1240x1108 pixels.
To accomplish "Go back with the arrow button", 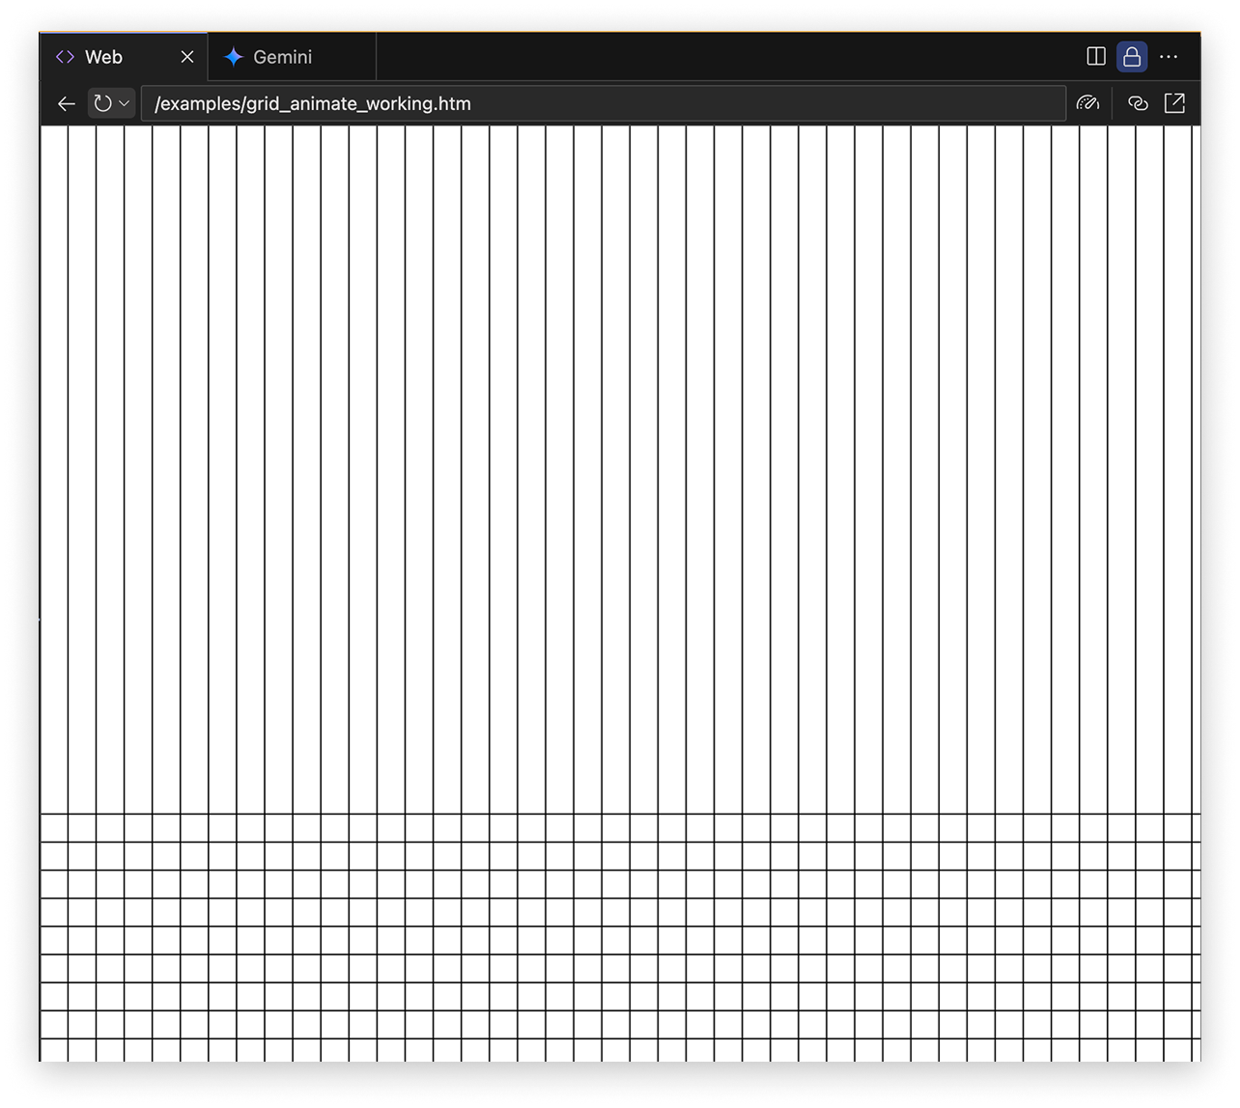I will coord(66,103).
